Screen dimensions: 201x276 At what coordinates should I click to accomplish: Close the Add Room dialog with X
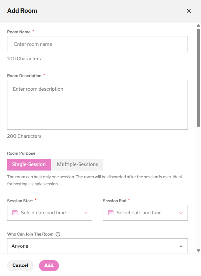[189, 11]
